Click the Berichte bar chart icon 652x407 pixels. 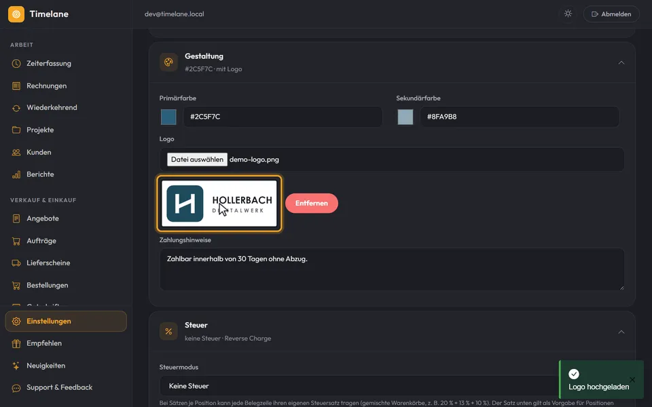pos(16,174)
